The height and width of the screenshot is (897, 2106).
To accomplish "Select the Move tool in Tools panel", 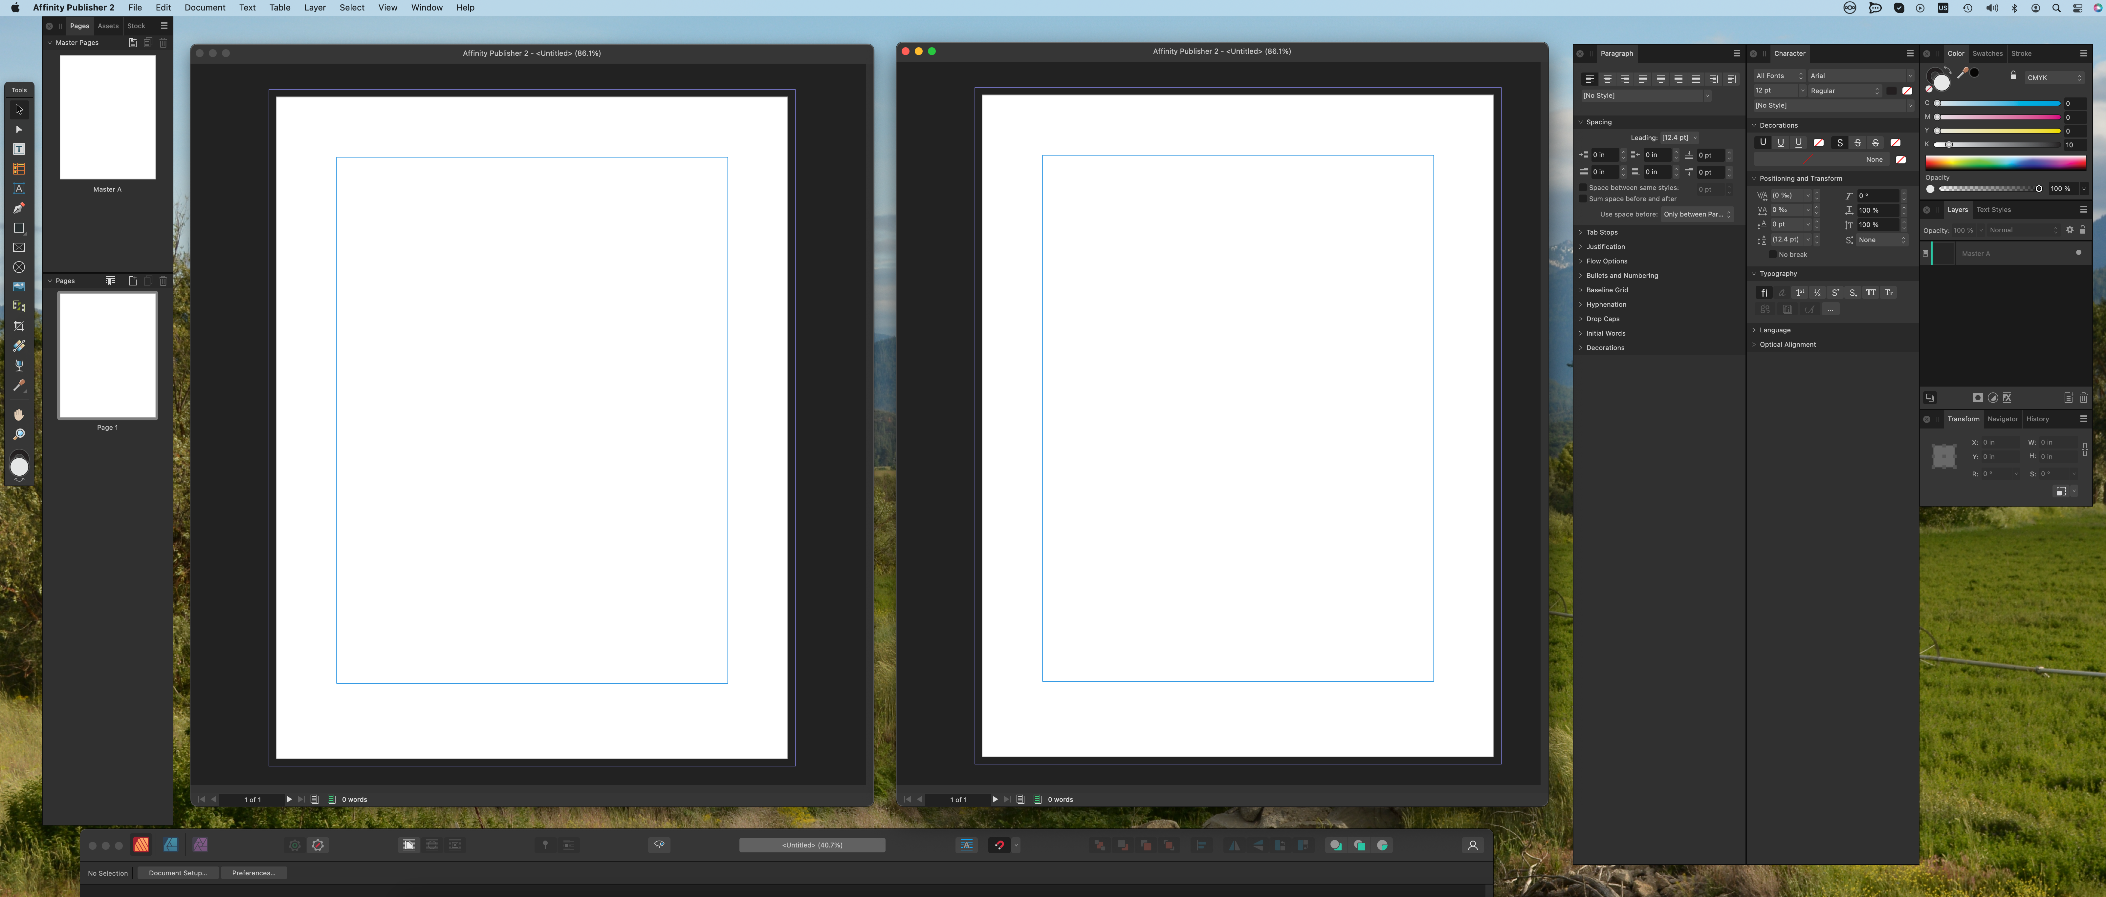I will point(19,110).
